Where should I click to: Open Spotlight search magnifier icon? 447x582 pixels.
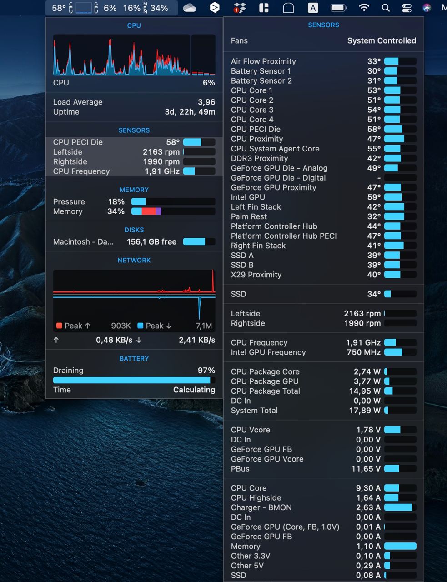(386, 8)
